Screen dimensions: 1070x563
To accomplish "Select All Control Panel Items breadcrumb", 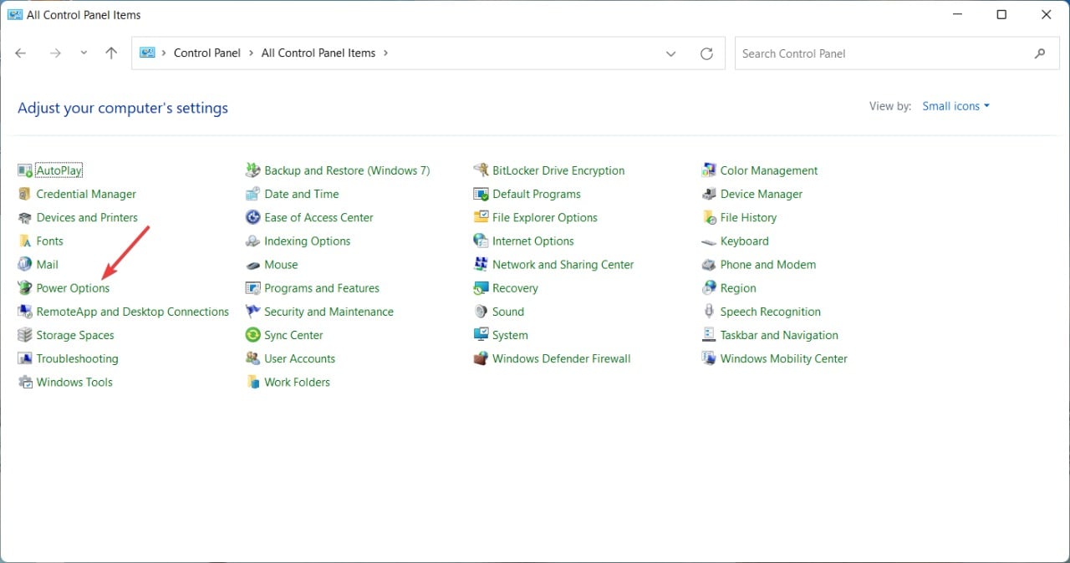I will (318, 53).
